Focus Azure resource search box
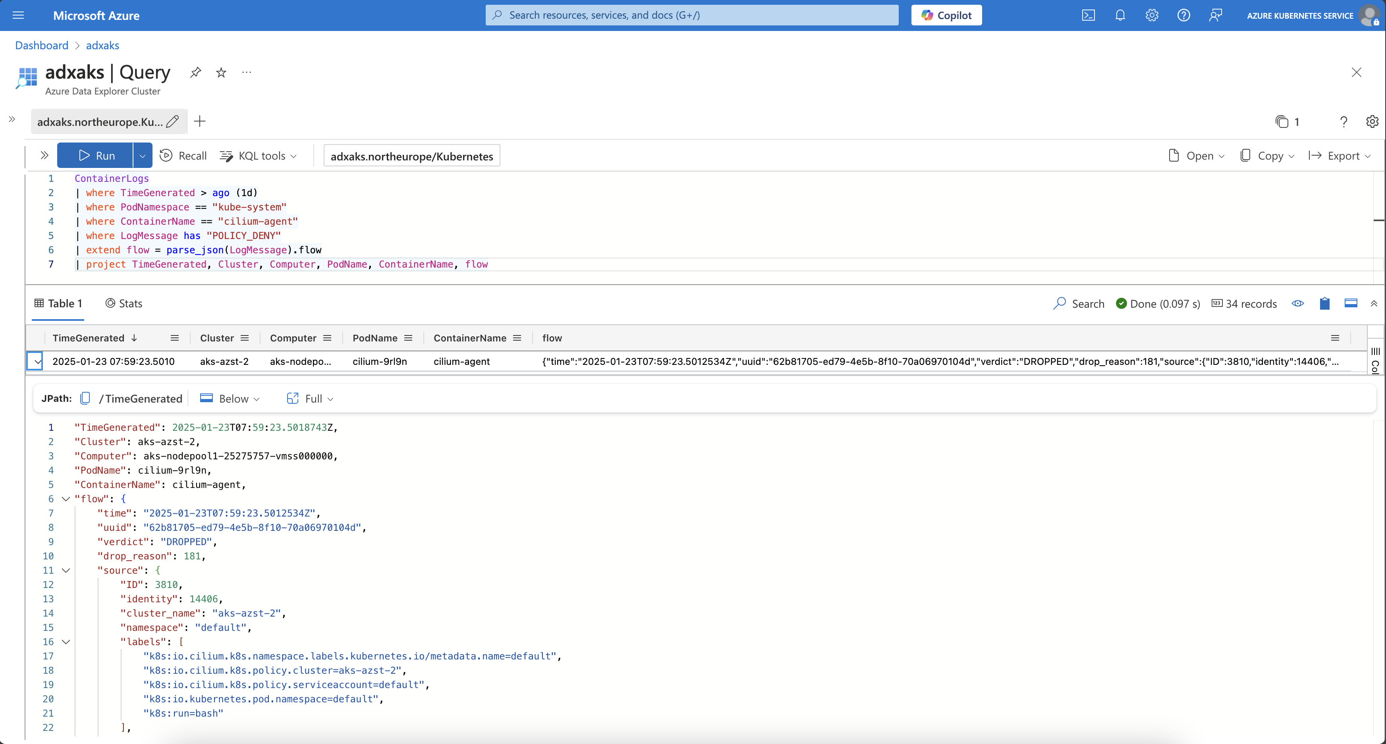The width and height of the screenshot is (1386, 744). tap(691, 15)
